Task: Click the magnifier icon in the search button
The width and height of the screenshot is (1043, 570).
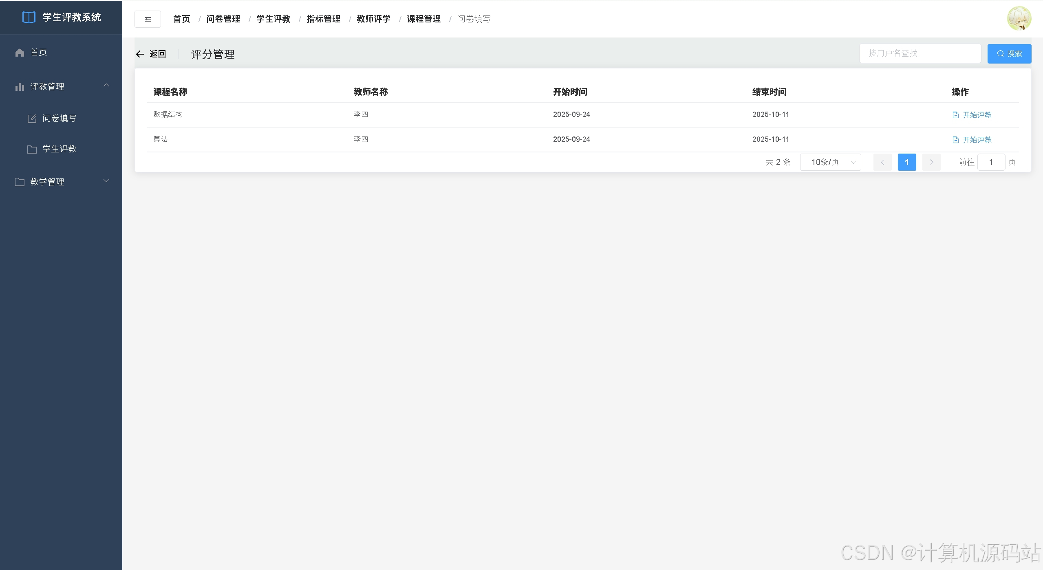Action: (x=1000, y=54)
